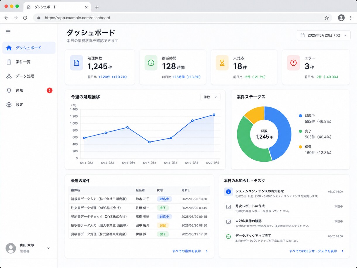Click the data processing node icon
Screen dimensions: 357x268
point(9,76)
